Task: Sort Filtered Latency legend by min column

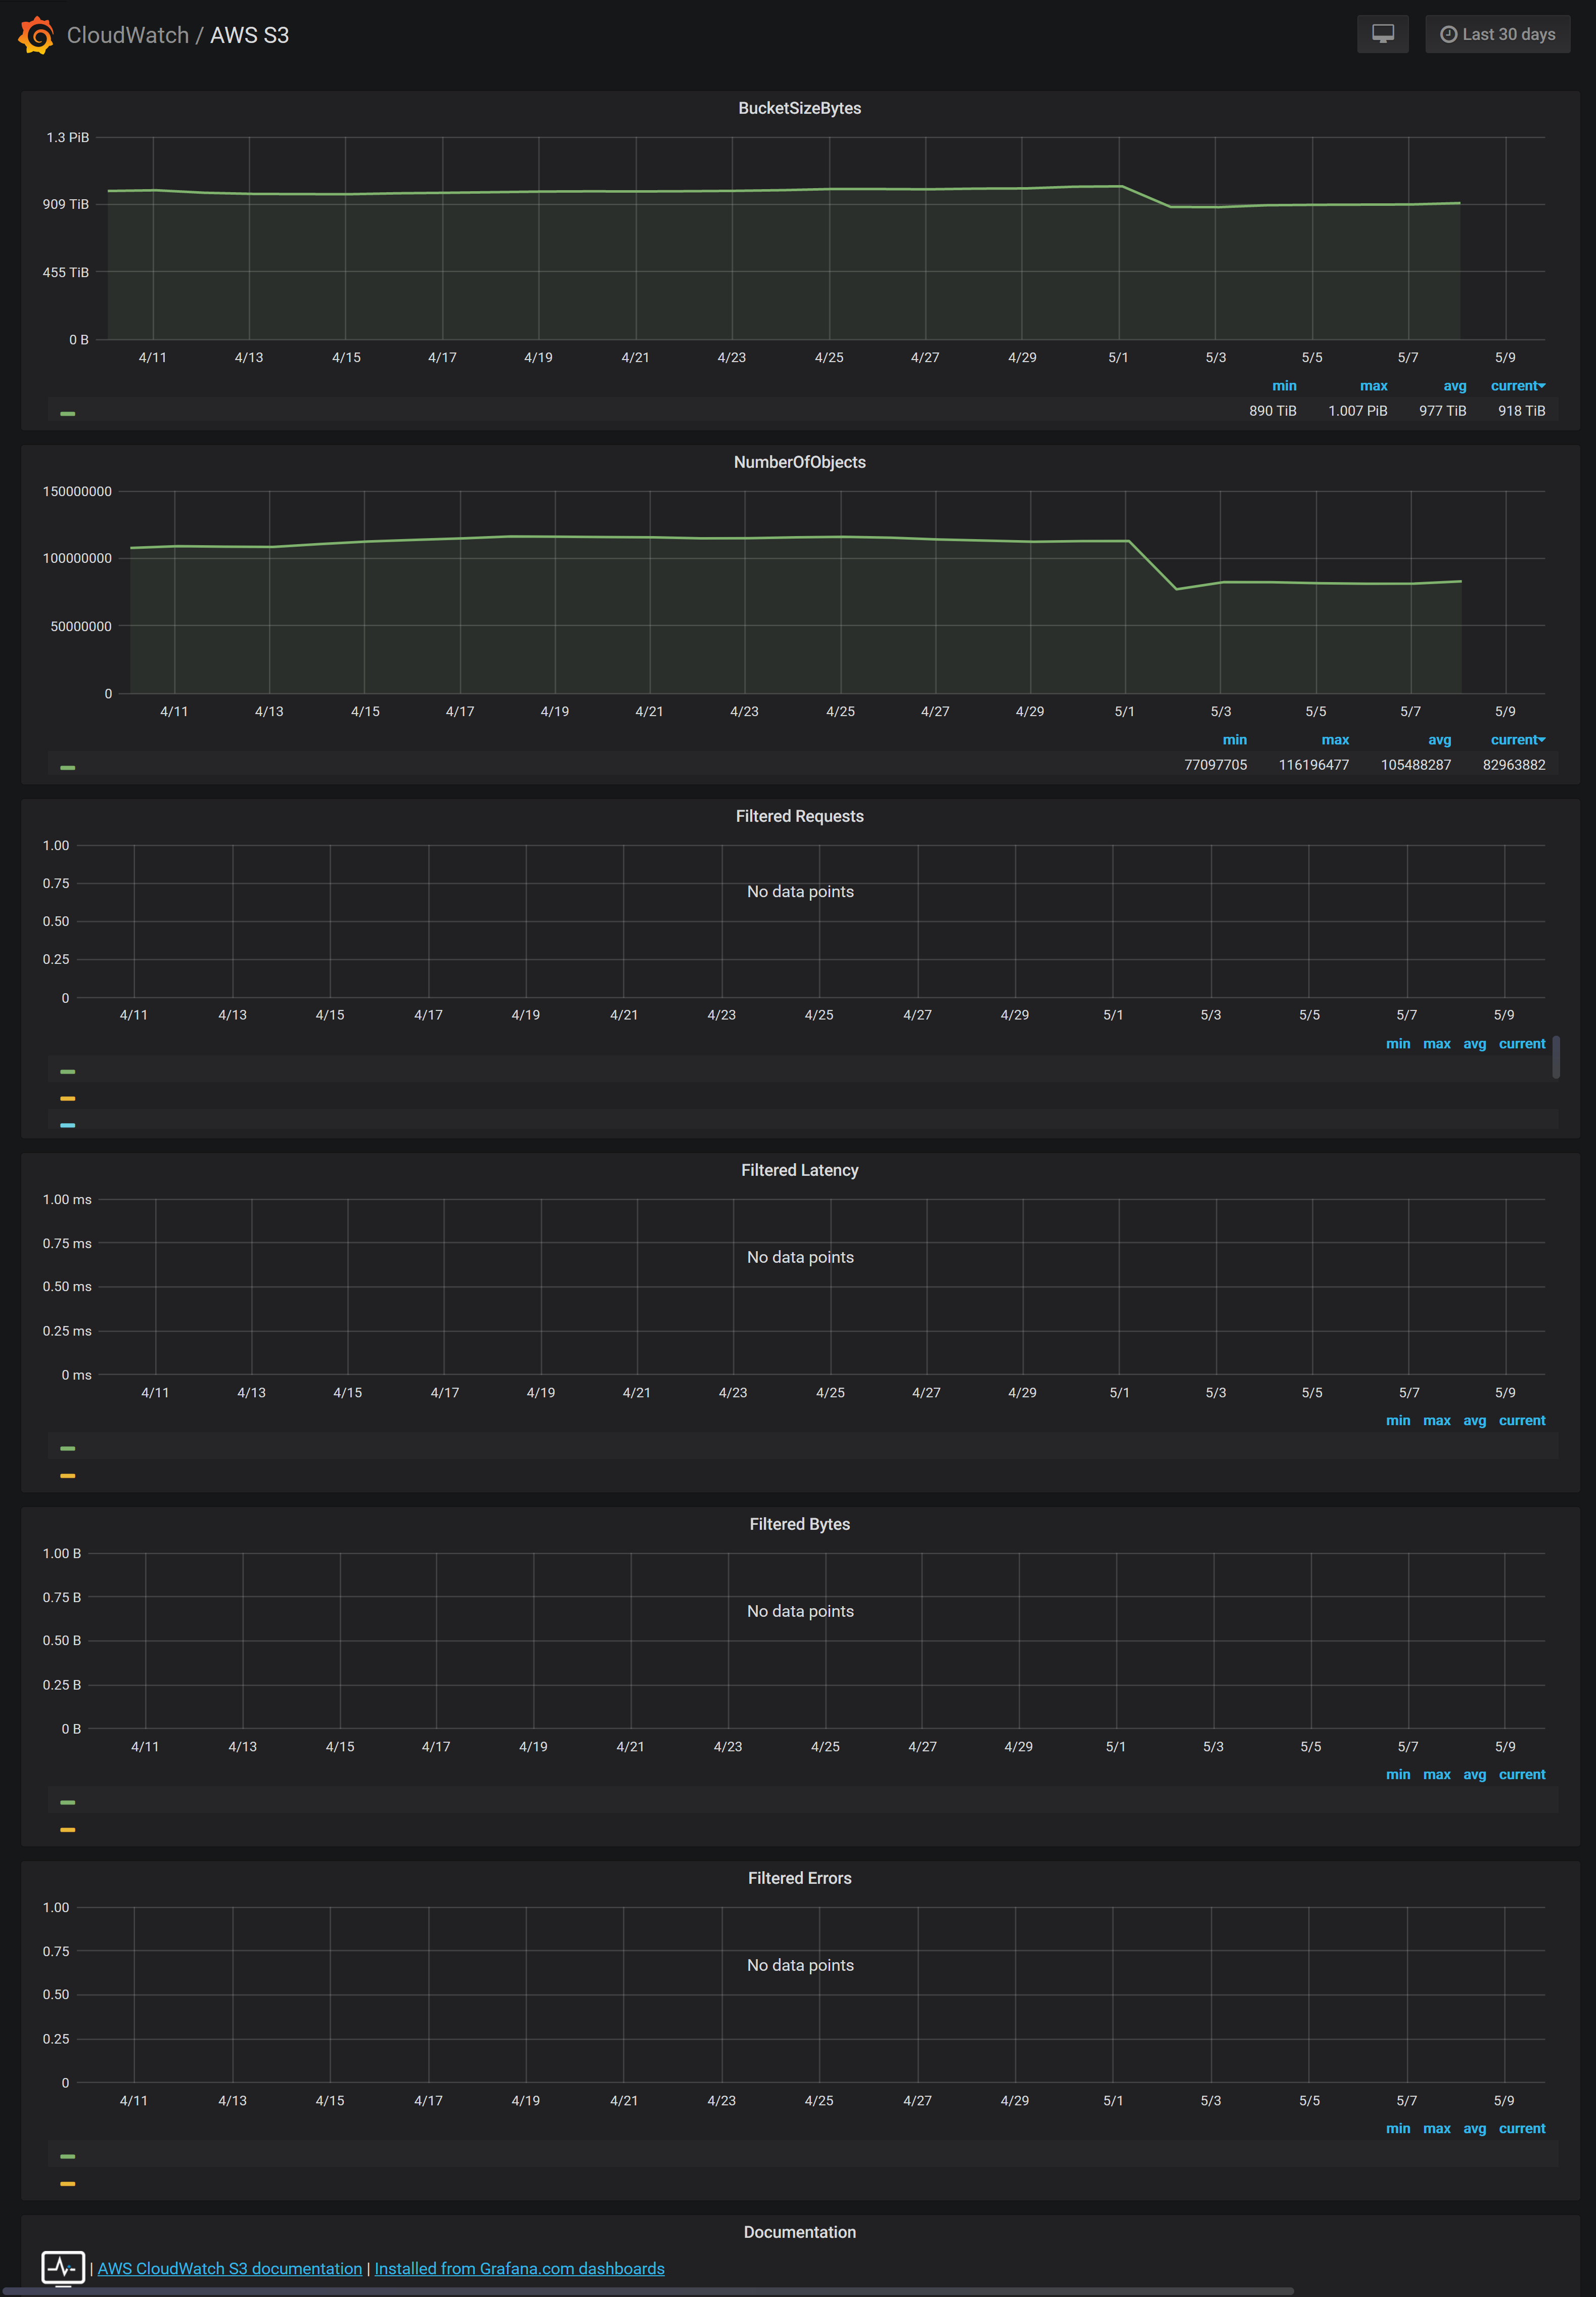Action: (x=1397, y=1421)
